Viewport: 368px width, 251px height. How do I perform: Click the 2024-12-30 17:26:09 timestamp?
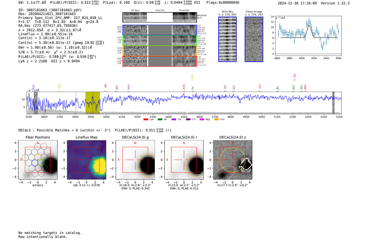297,3
